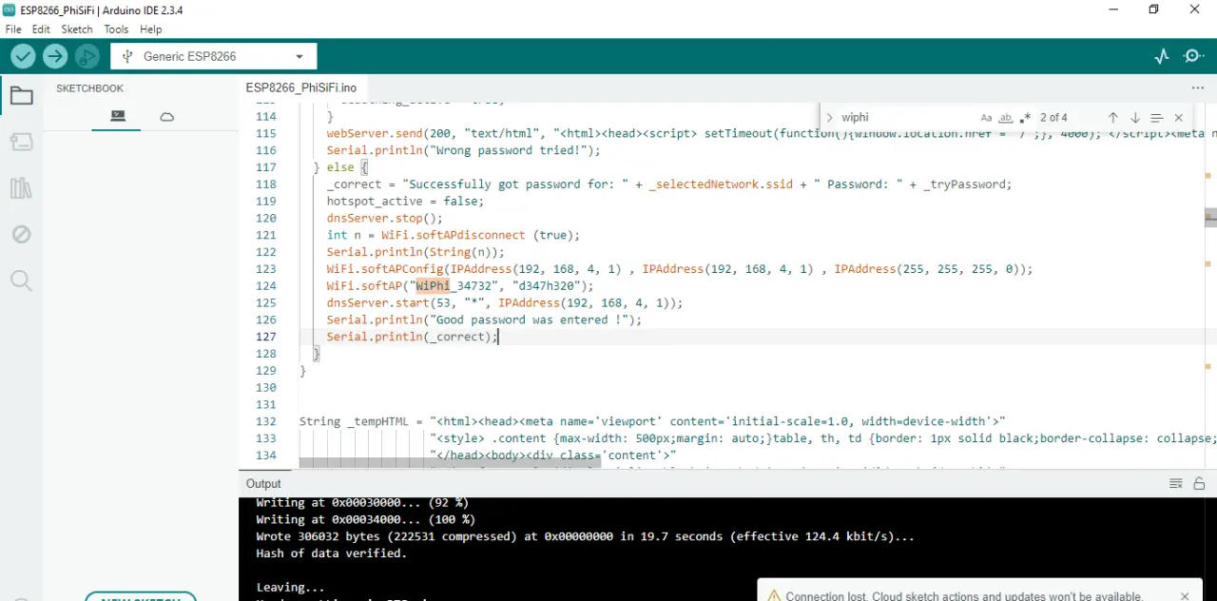The width and height of the screenshot is (1217, 601).
Task: Toggle the Output panel scroll lock
Action: (x=1199, y=484)
